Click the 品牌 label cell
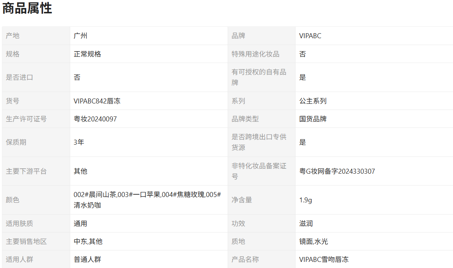 coord(262,36)
